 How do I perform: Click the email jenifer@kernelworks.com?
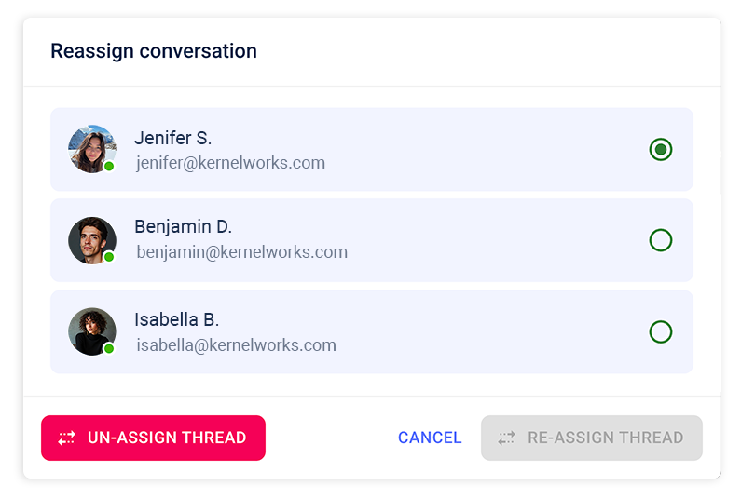click(231, 163)
